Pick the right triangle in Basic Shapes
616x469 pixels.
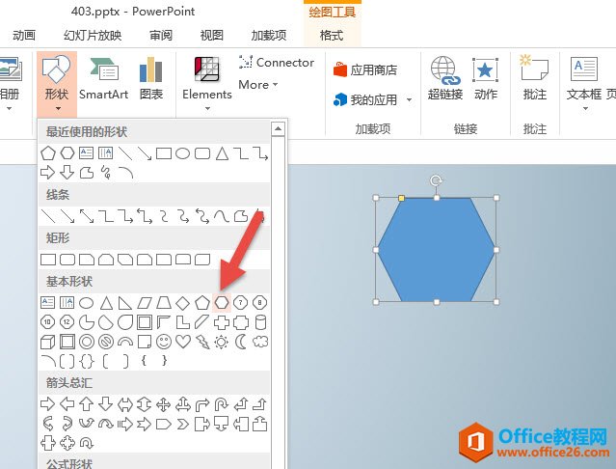[x=125, y=303]
